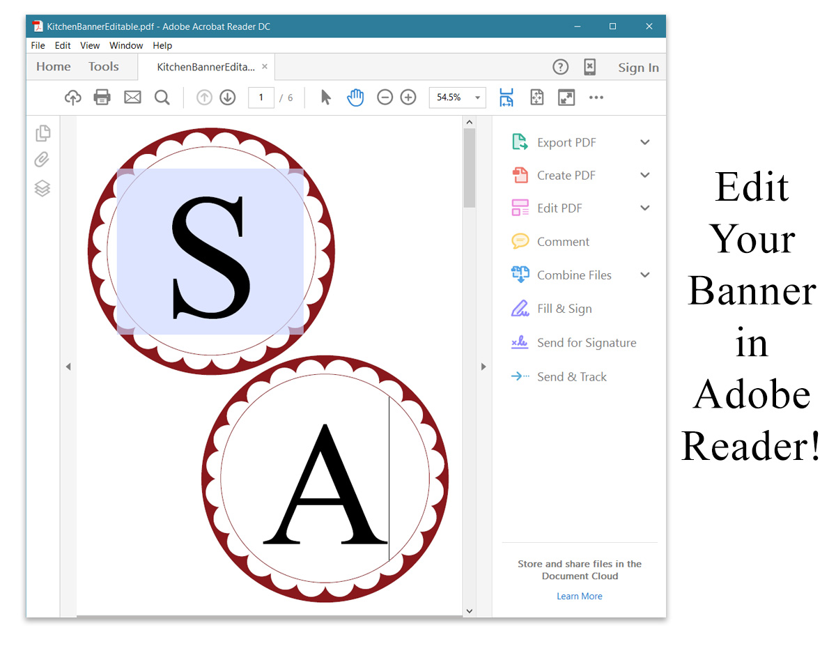Click the Fill & Sign pen icon
The height and width of the screenshot is (669, 836).
point(520,308)
